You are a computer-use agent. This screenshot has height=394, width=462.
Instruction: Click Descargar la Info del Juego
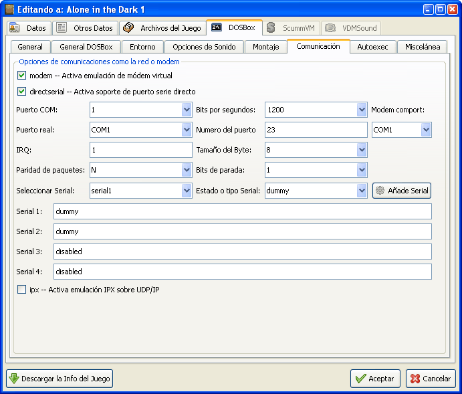(x=60, y=379)
